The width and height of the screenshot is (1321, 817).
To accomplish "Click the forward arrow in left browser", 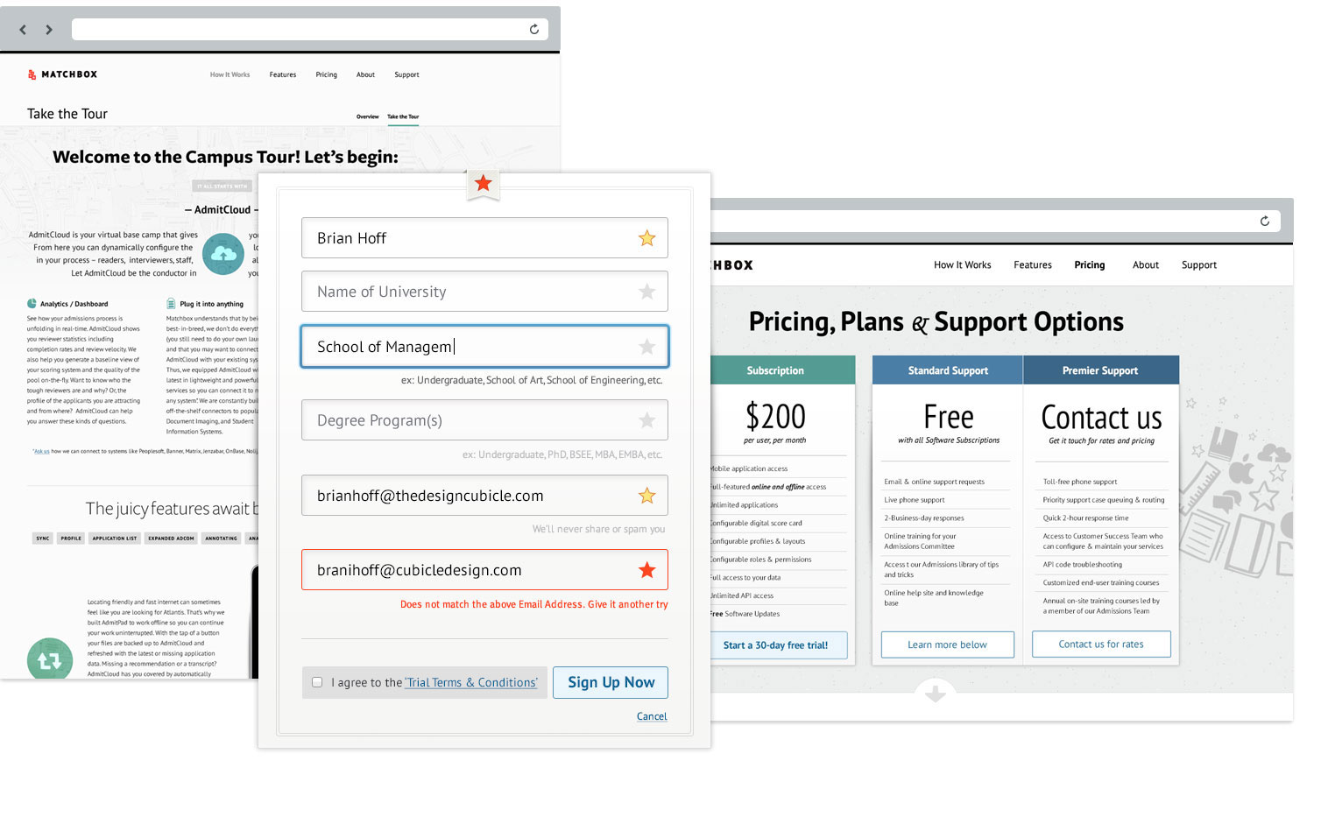I will coord(49,30).
